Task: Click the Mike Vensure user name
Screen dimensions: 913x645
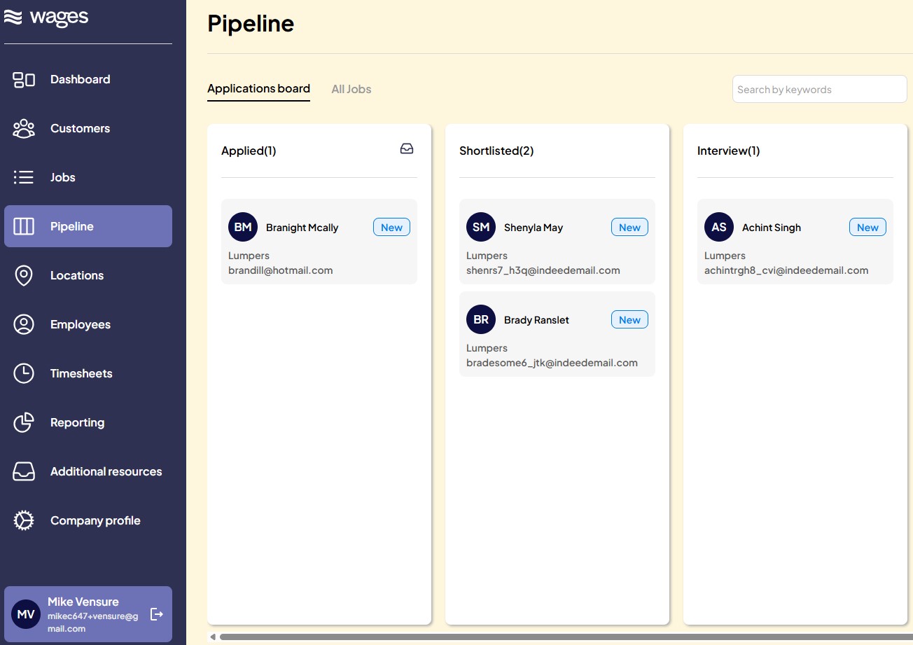Action: (83, 602)
